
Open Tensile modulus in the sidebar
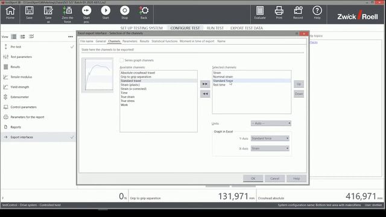click(x=38, y=77)
